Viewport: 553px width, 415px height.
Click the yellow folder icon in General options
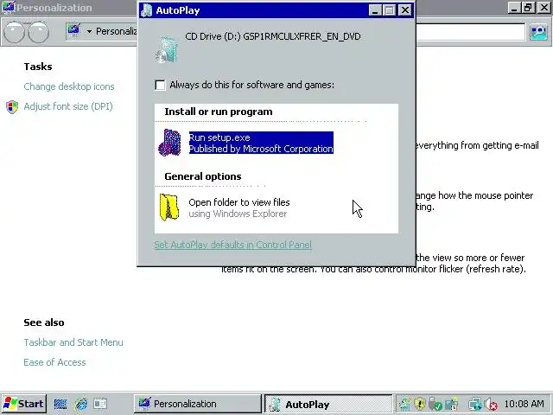[x=169, y=207]
